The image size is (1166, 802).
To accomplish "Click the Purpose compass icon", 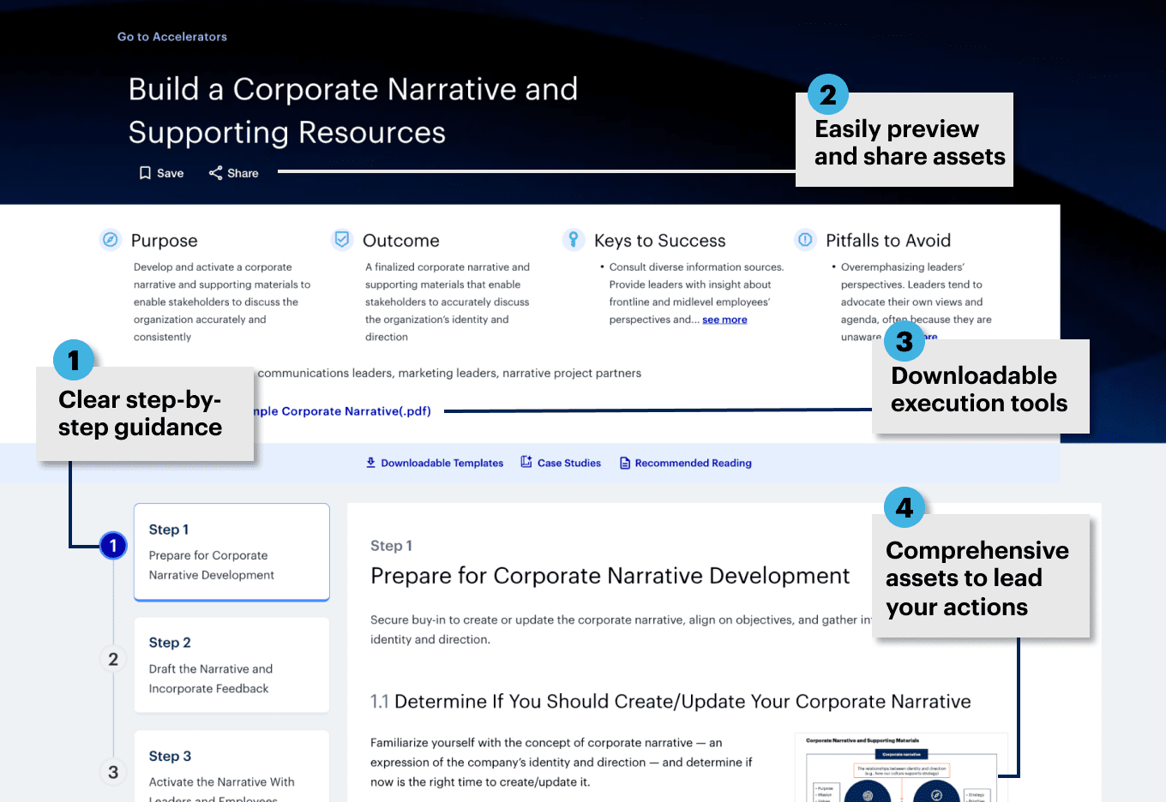I will coord(111,240).
